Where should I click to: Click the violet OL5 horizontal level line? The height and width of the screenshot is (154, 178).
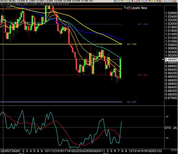pyautogui.click(x=61, y=102)
